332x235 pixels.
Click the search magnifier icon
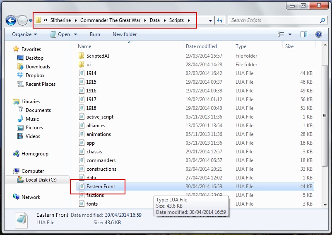pos(322,21)
